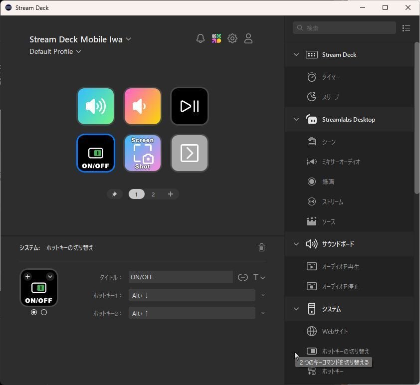Viewport: 420px width, 385px height.
Task: Add a new page with the plus button
Action: coord(171,194)
